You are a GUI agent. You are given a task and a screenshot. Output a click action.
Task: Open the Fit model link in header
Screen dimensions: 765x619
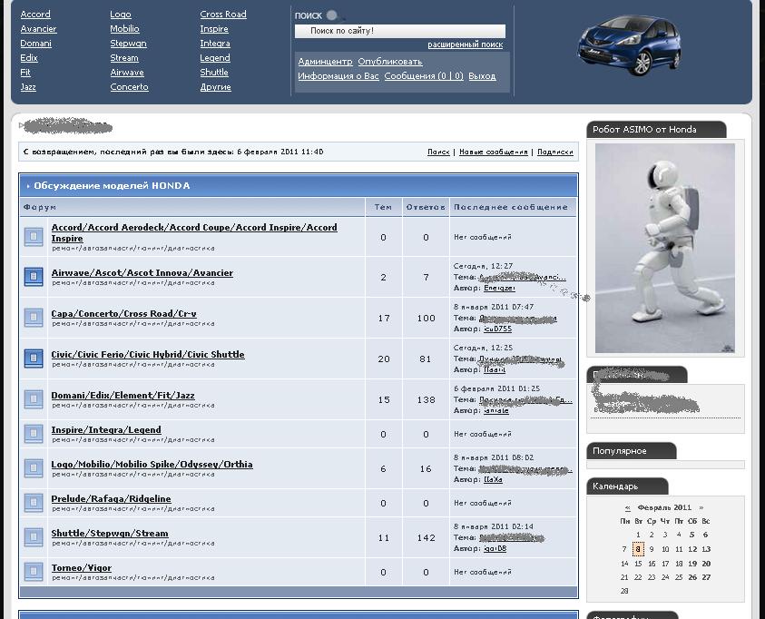(25, 73)
